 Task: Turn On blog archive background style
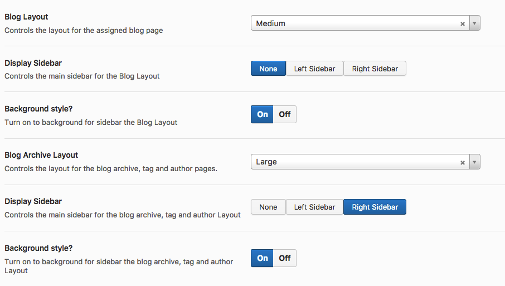263,258
